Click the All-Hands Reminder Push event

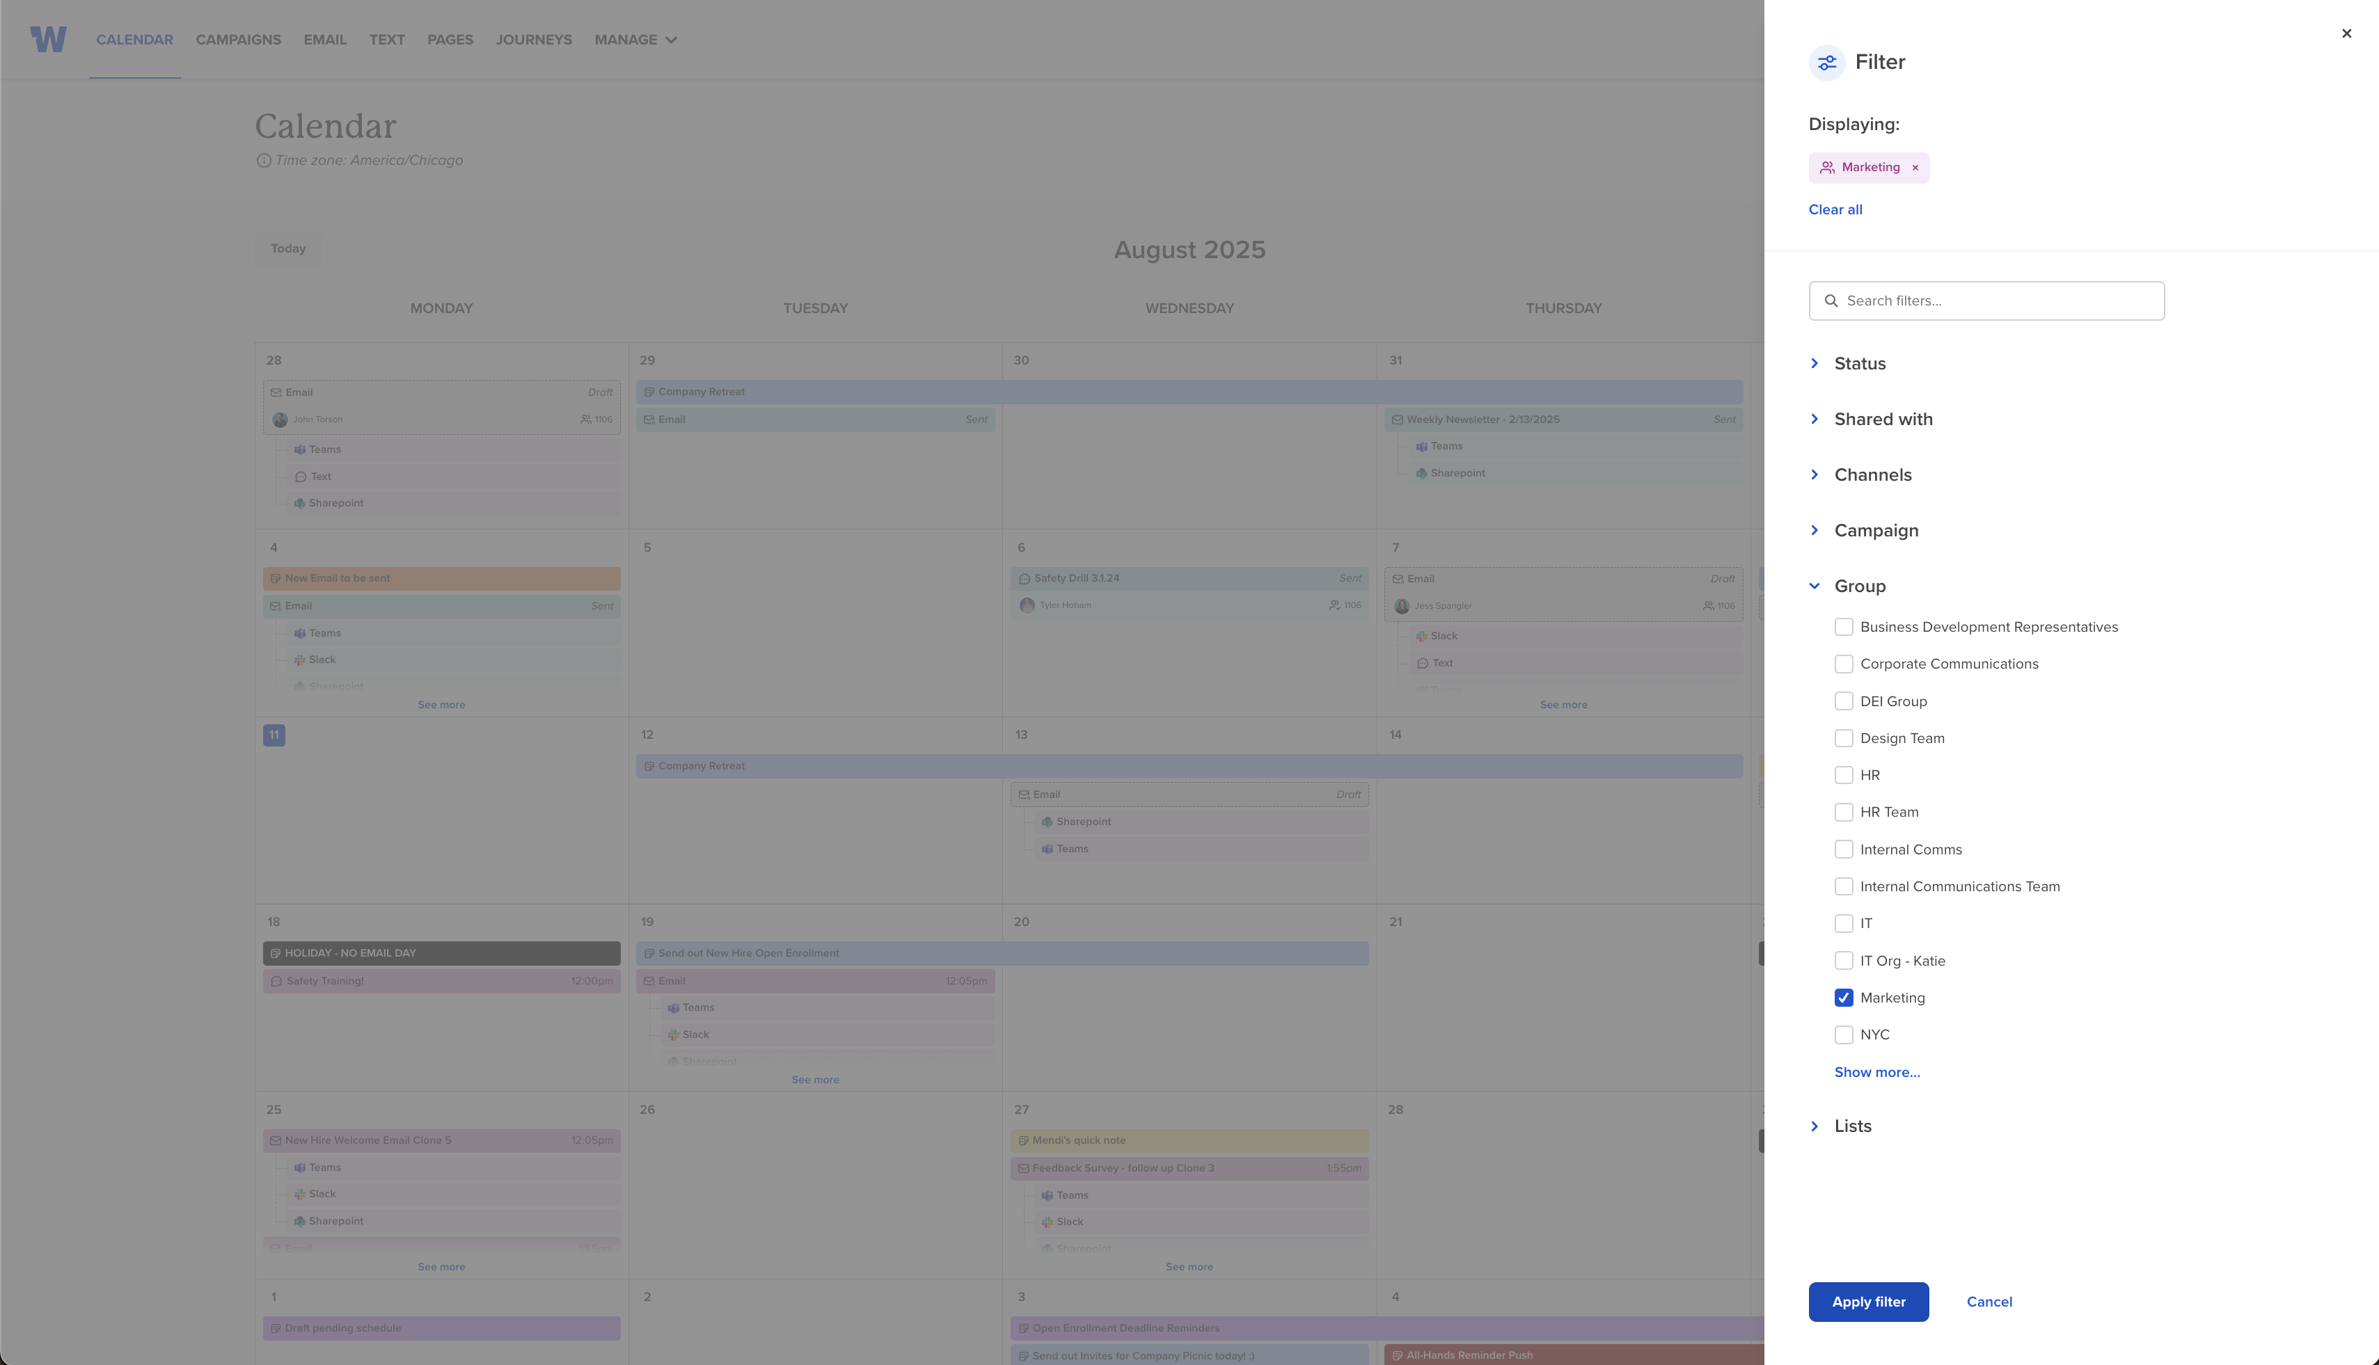click(x=1574, y=1356)
